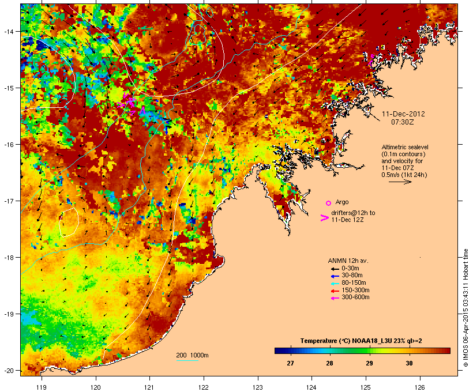This screenshot has height=392, width=473.
Task: Click the '0.5m/s (1kt 24h)' scale text
Action: 404,175
